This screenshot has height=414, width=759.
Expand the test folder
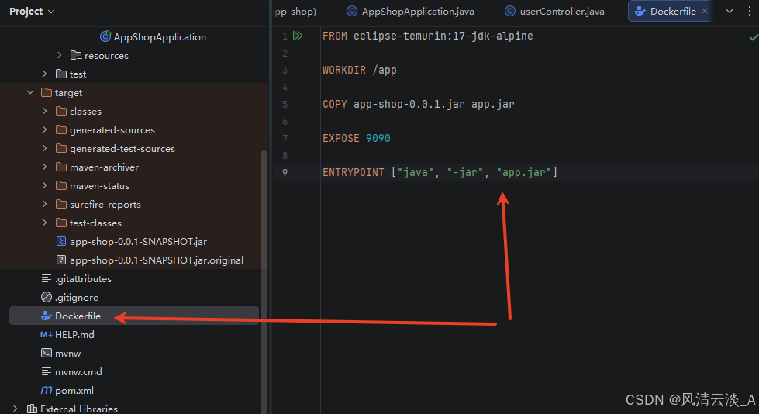coord(45,74)
